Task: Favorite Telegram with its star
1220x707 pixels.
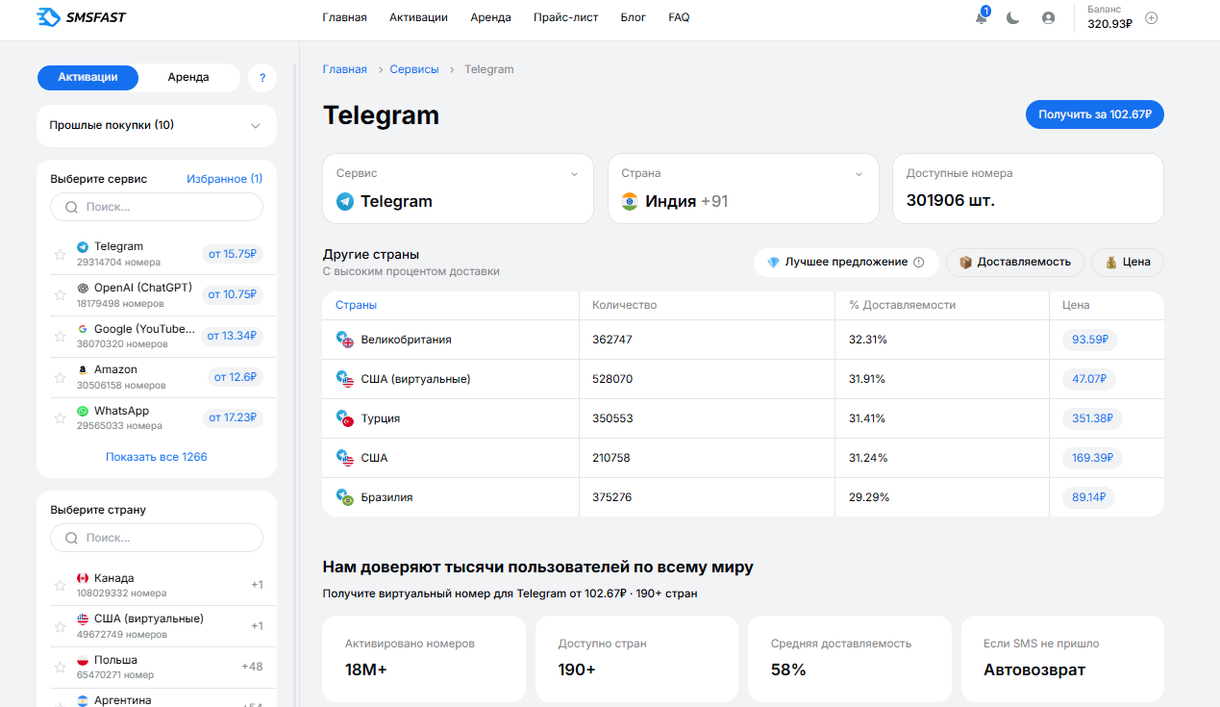Action: pyautogui.click(x=60, y=255)
